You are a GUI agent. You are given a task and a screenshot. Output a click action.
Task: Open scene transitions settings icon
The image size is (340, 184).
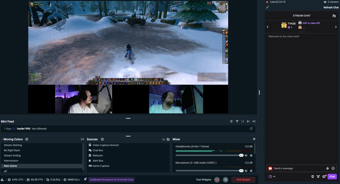pyautogui.click(x=82, y=139)
